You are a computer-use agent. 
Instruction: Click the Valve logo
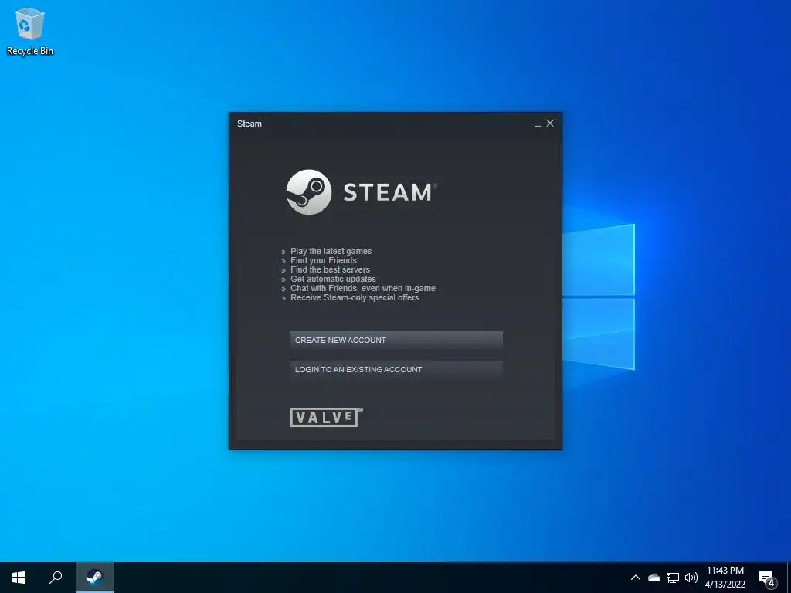pos(326,417)
